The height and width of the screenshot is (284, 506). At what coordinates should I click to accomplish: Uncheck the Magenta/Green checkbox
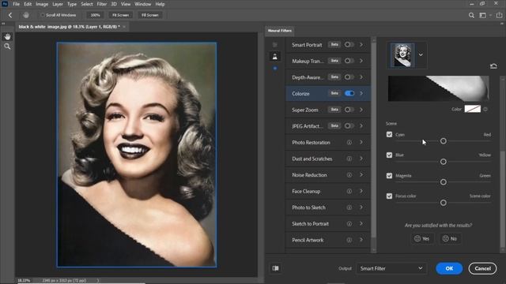[389, 175]
